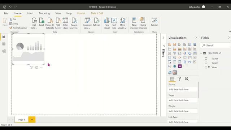Open the Format ribbon tab
Image resolution: width=231 pixels, height=130 pixels.
click(x=81, y=13)
